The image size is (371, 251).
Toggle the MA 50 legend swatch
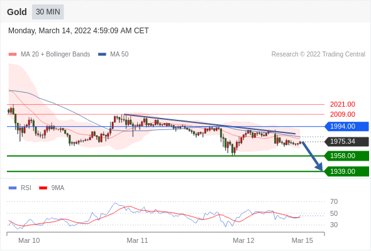point(102,55)
